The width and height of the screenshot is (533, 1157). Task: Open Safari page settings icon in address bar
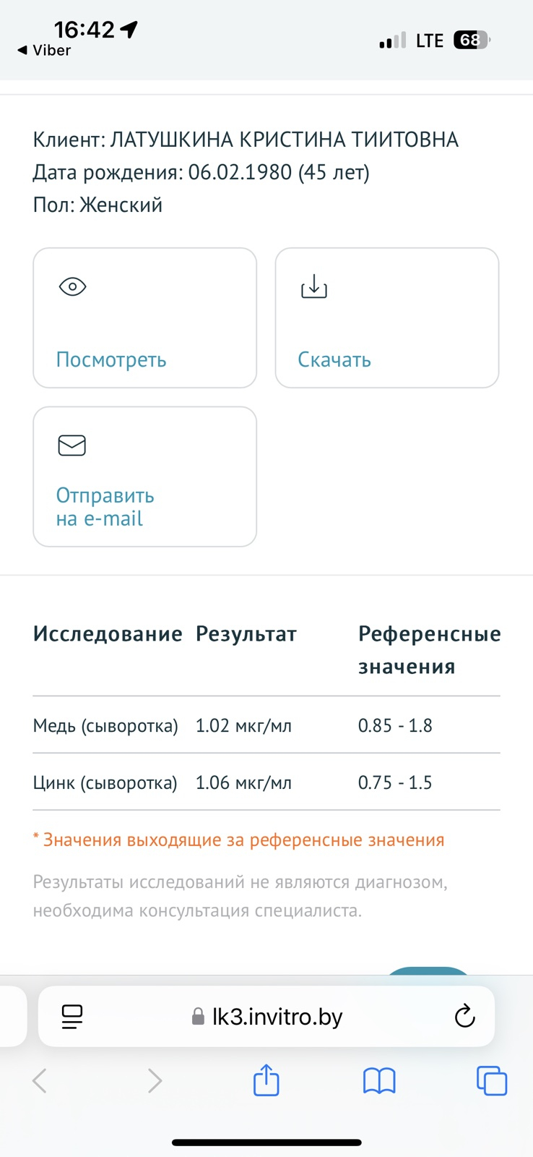pyautogui.click(x=72, y=1017)
